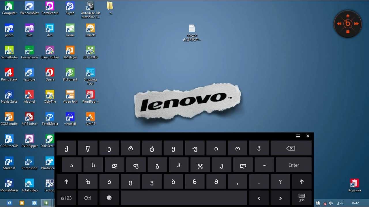Screen dimensions: 369x207
Task: Tap the comma key on the keyboard
Action: (238, 182)
